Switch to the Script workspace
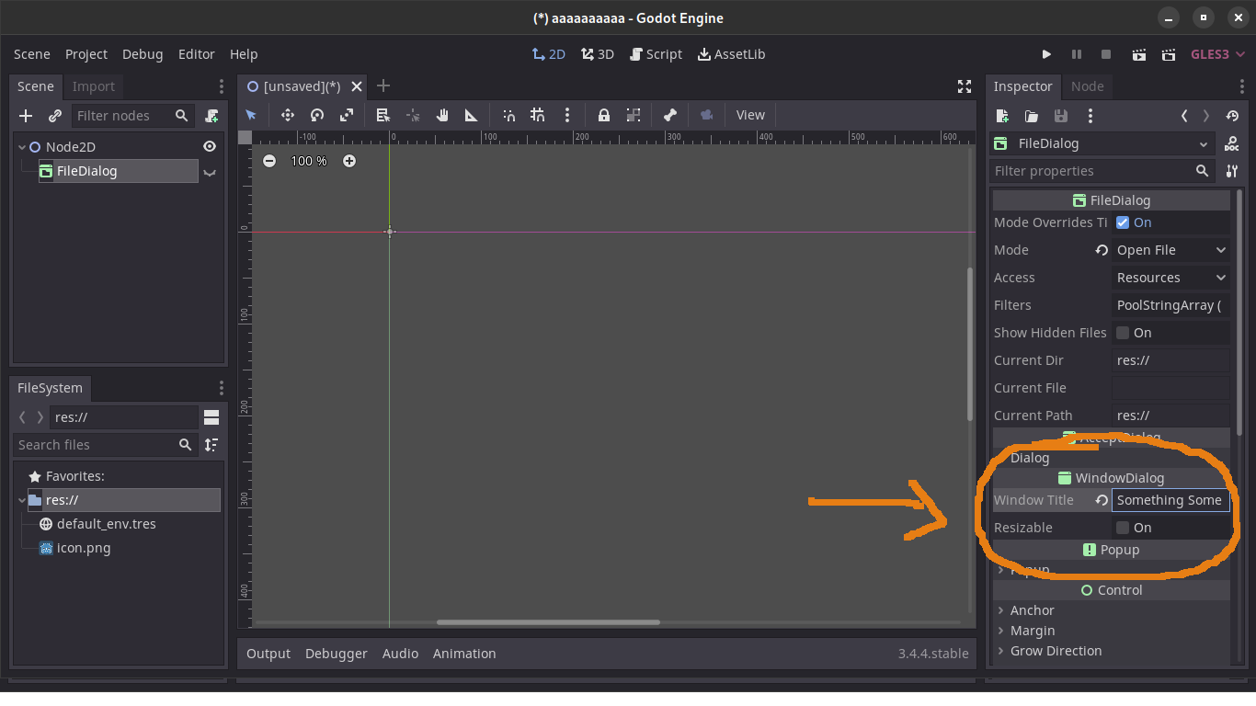 [x=656, y=54]
